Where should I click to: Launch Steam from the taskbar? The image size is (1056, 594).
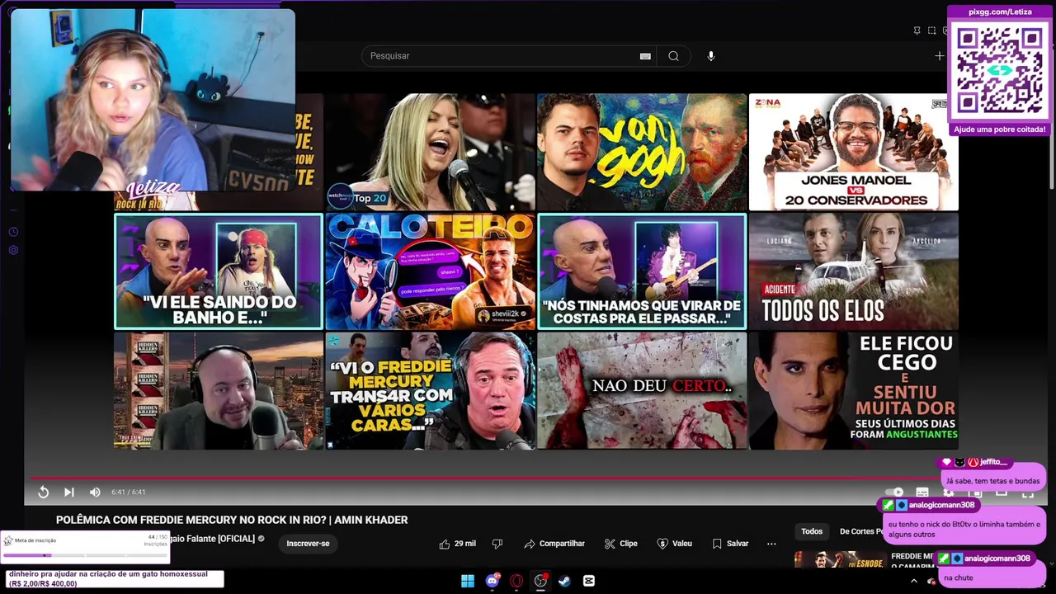[564, 581]
